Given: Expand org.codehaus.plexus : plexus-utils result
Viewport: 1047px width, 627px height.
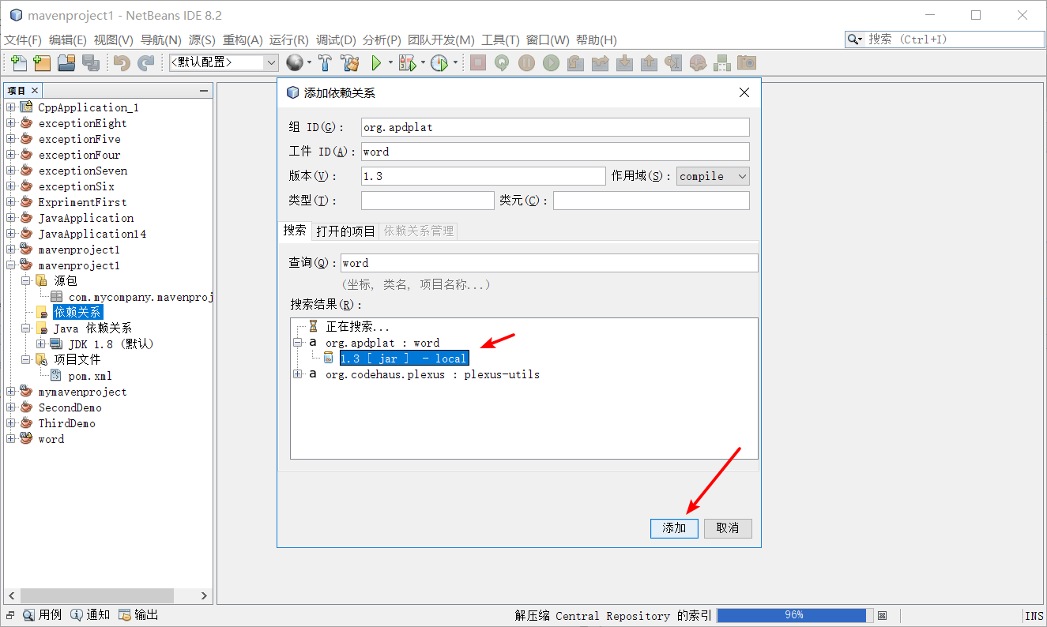Looking at the screenshot, I should (x=298, y=374).
